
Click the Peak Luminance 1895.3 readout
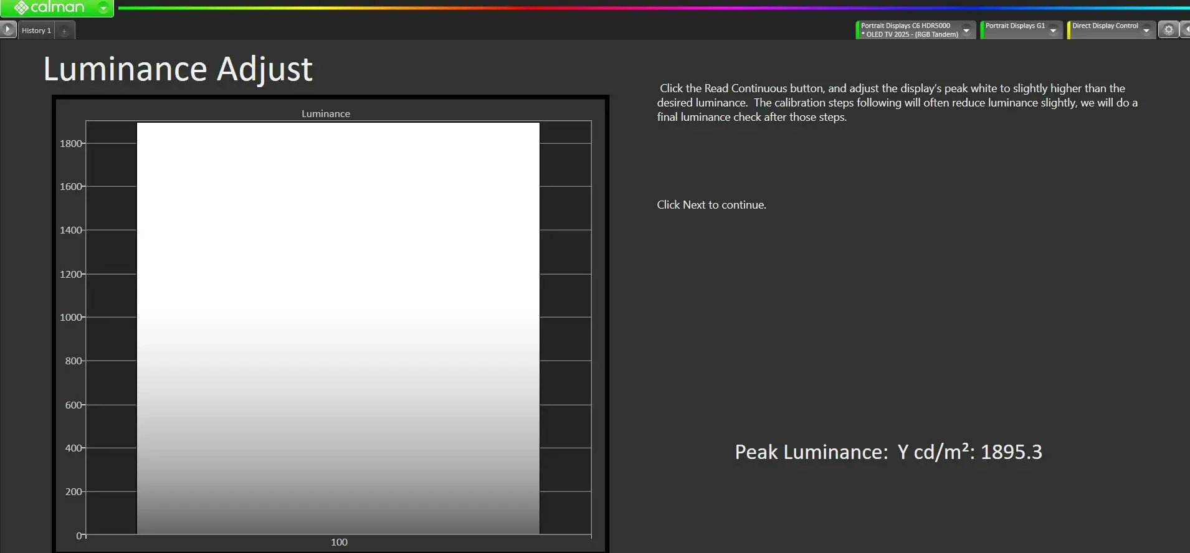click(x=888, y=452)
